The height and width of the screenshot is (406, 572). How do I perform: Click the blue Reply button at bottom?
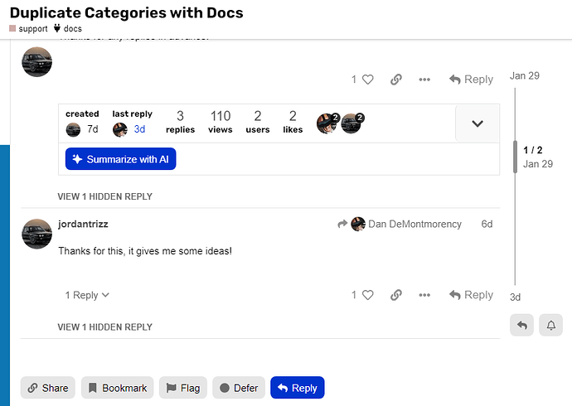(x=298, y=388)
